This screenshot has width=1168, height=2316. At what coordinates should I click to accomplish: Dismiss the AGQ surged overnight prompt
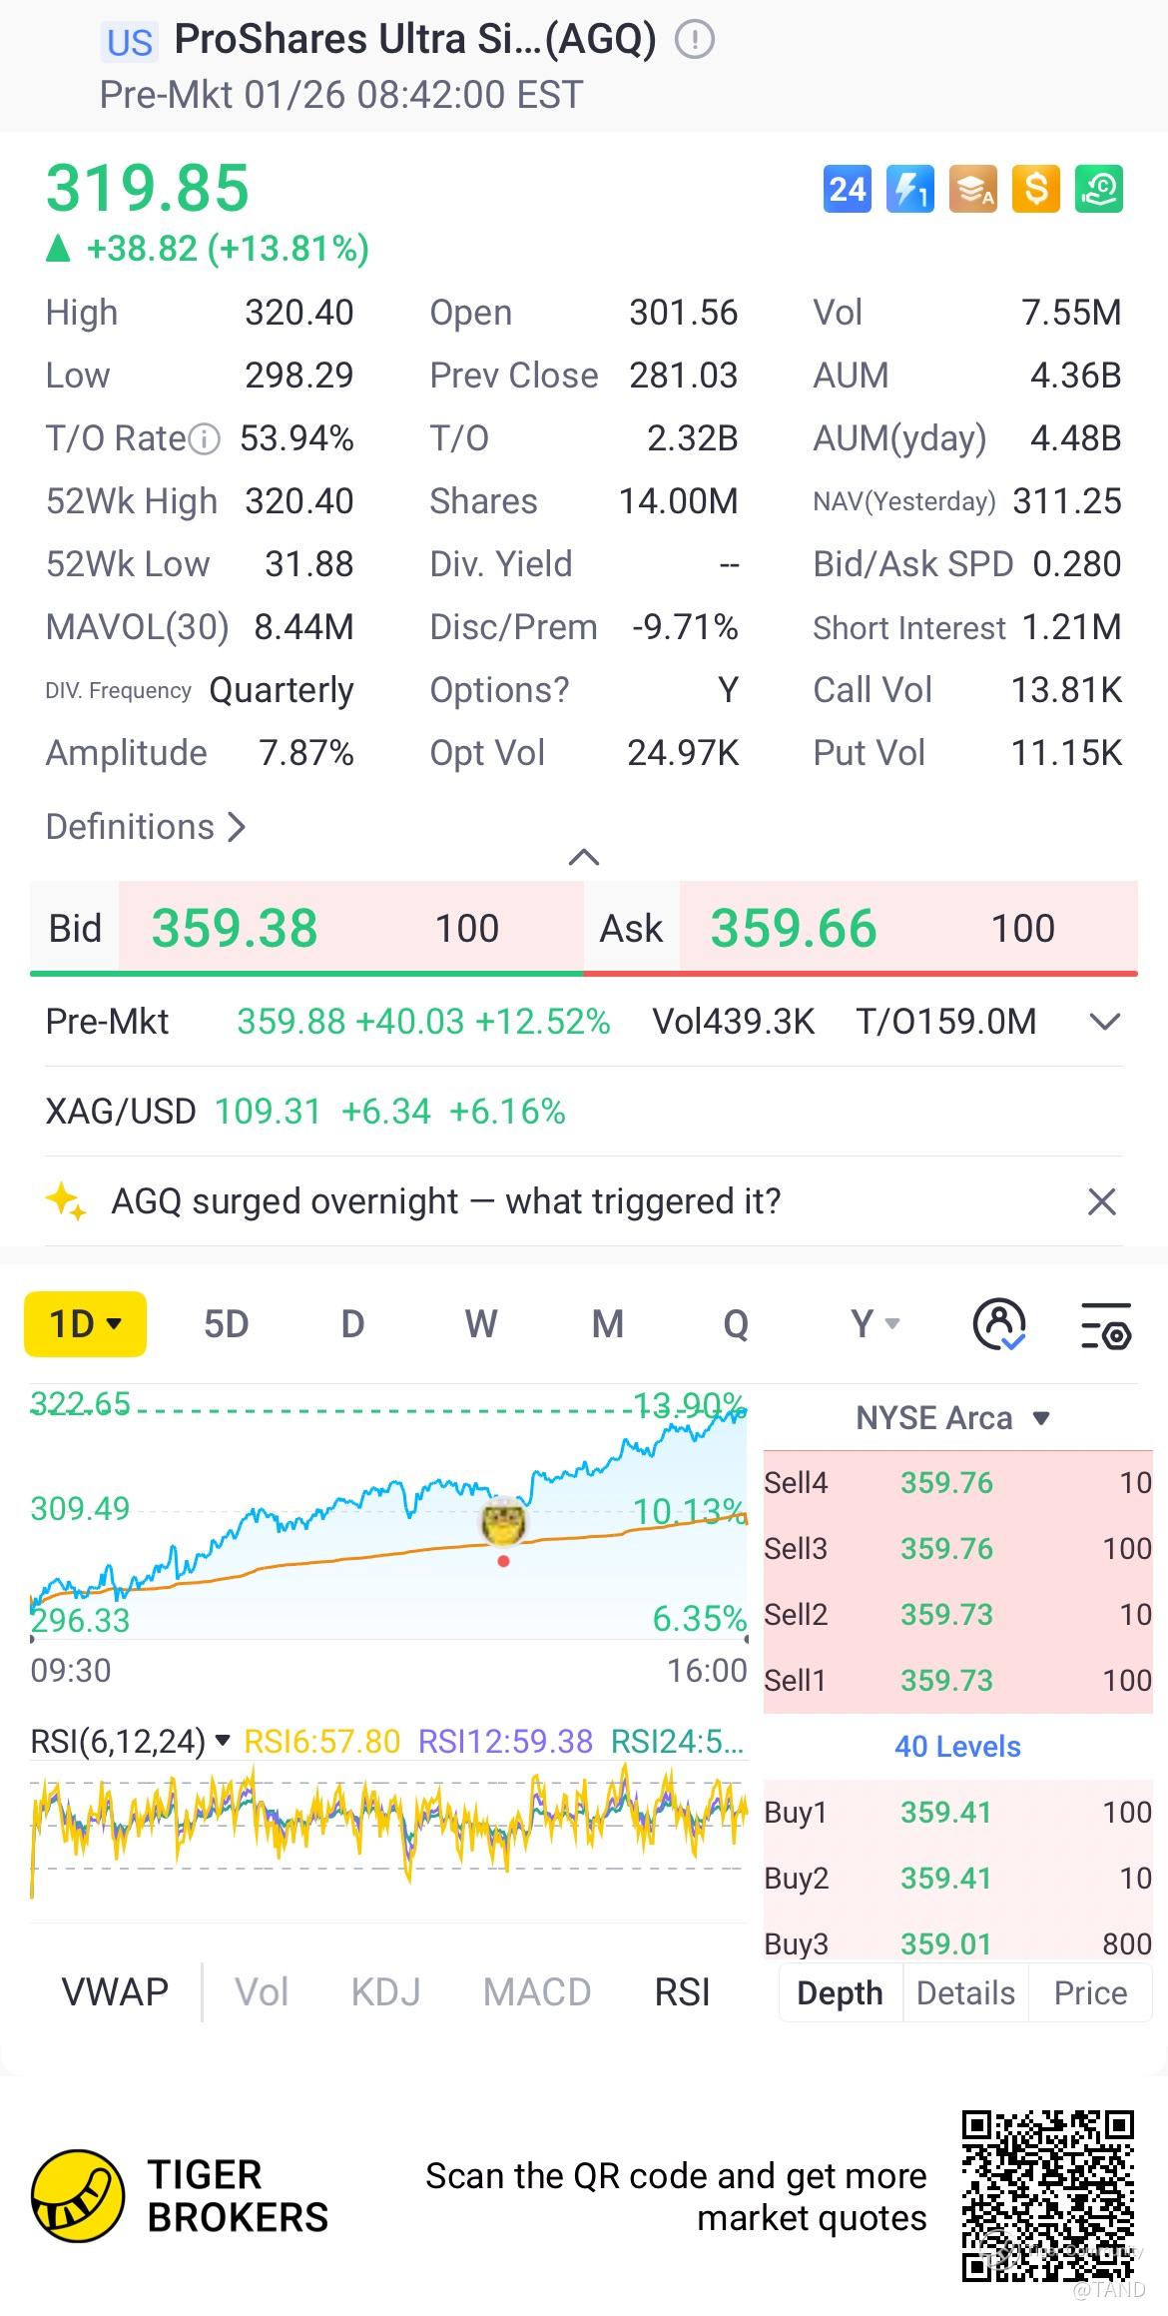pyautogui.click(x=1101, y=1201)
